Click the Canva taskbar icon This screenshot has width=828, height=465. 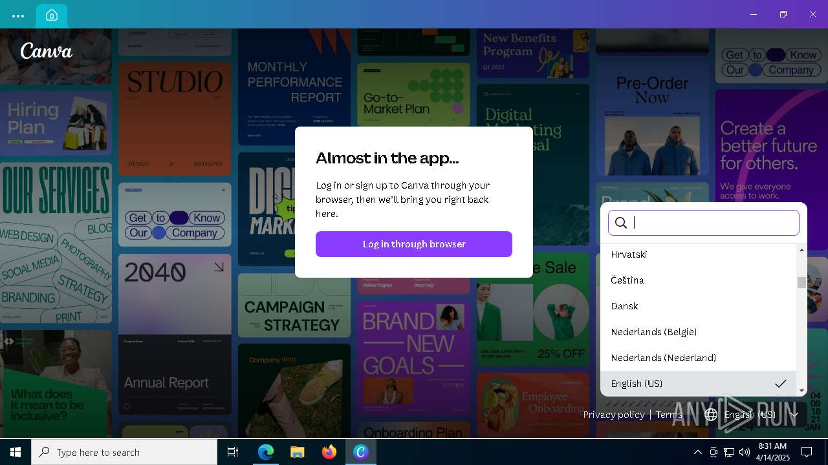click(361, 452)
